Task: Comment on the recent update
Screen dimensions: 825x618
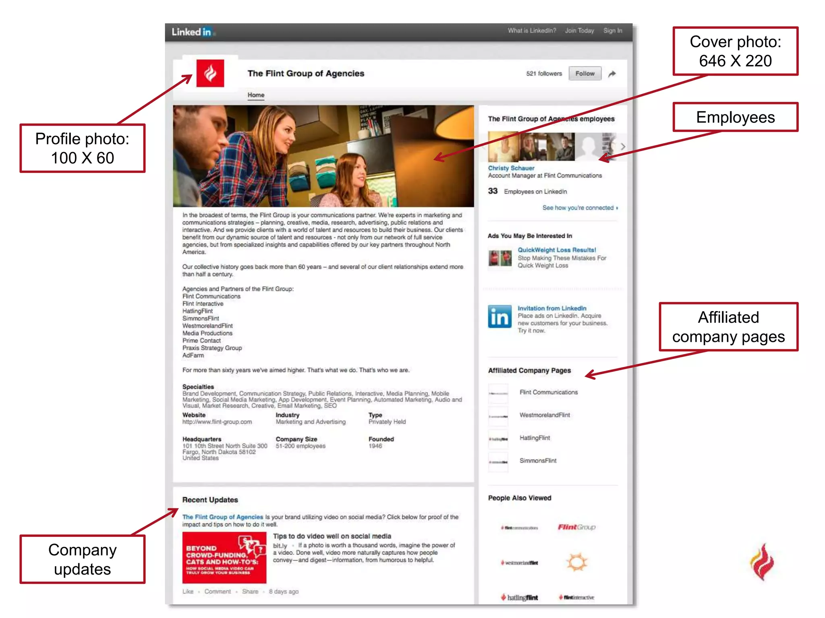Action: [218, 591]
